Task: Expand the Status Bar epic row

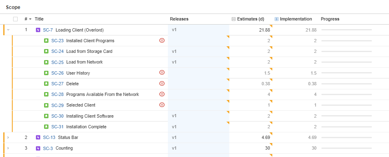Action: point(8,137)
